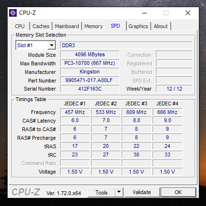The height and width of the screenshot is (206, 206).
Task: Click the 666 MHz frequency cell
Action: pyautogui.click(x=167, y=112)
